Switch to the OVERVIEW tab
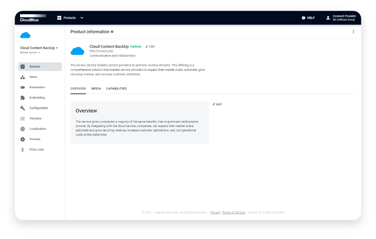The height and width of the screenshot is (239, 376). click(78, 89)
